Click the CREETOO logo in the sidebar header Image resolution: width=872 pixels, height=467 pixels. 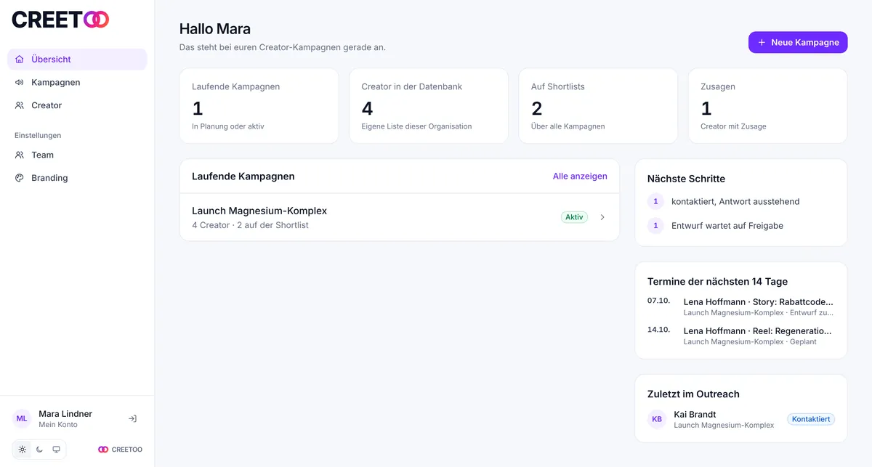click(x=60, y=20)
